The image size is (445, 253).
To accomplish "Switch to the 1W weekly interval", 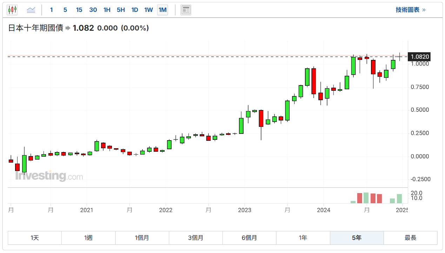I will pos(148,10).
